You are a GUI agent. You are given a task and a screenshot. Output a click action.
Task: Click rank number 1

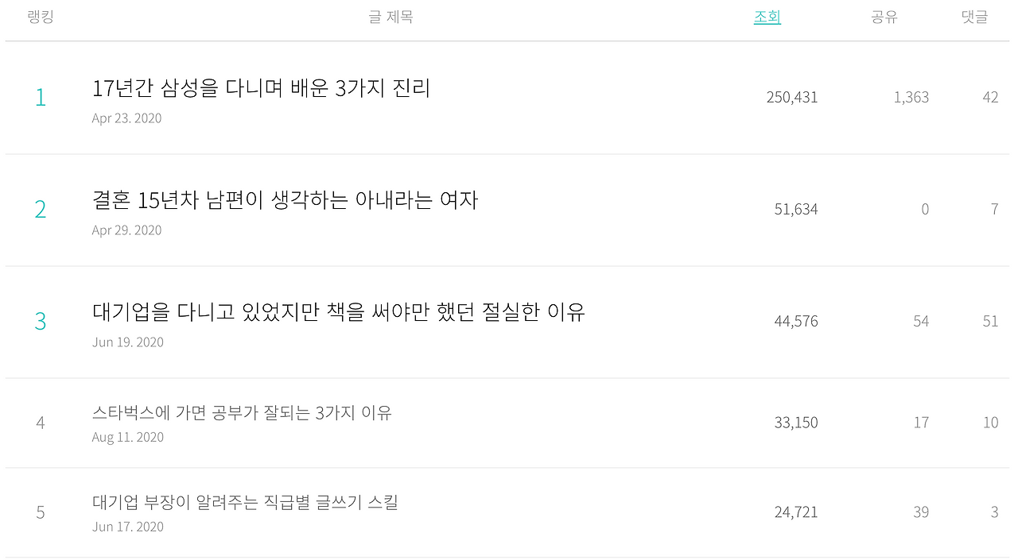click(x=41, y=97)
